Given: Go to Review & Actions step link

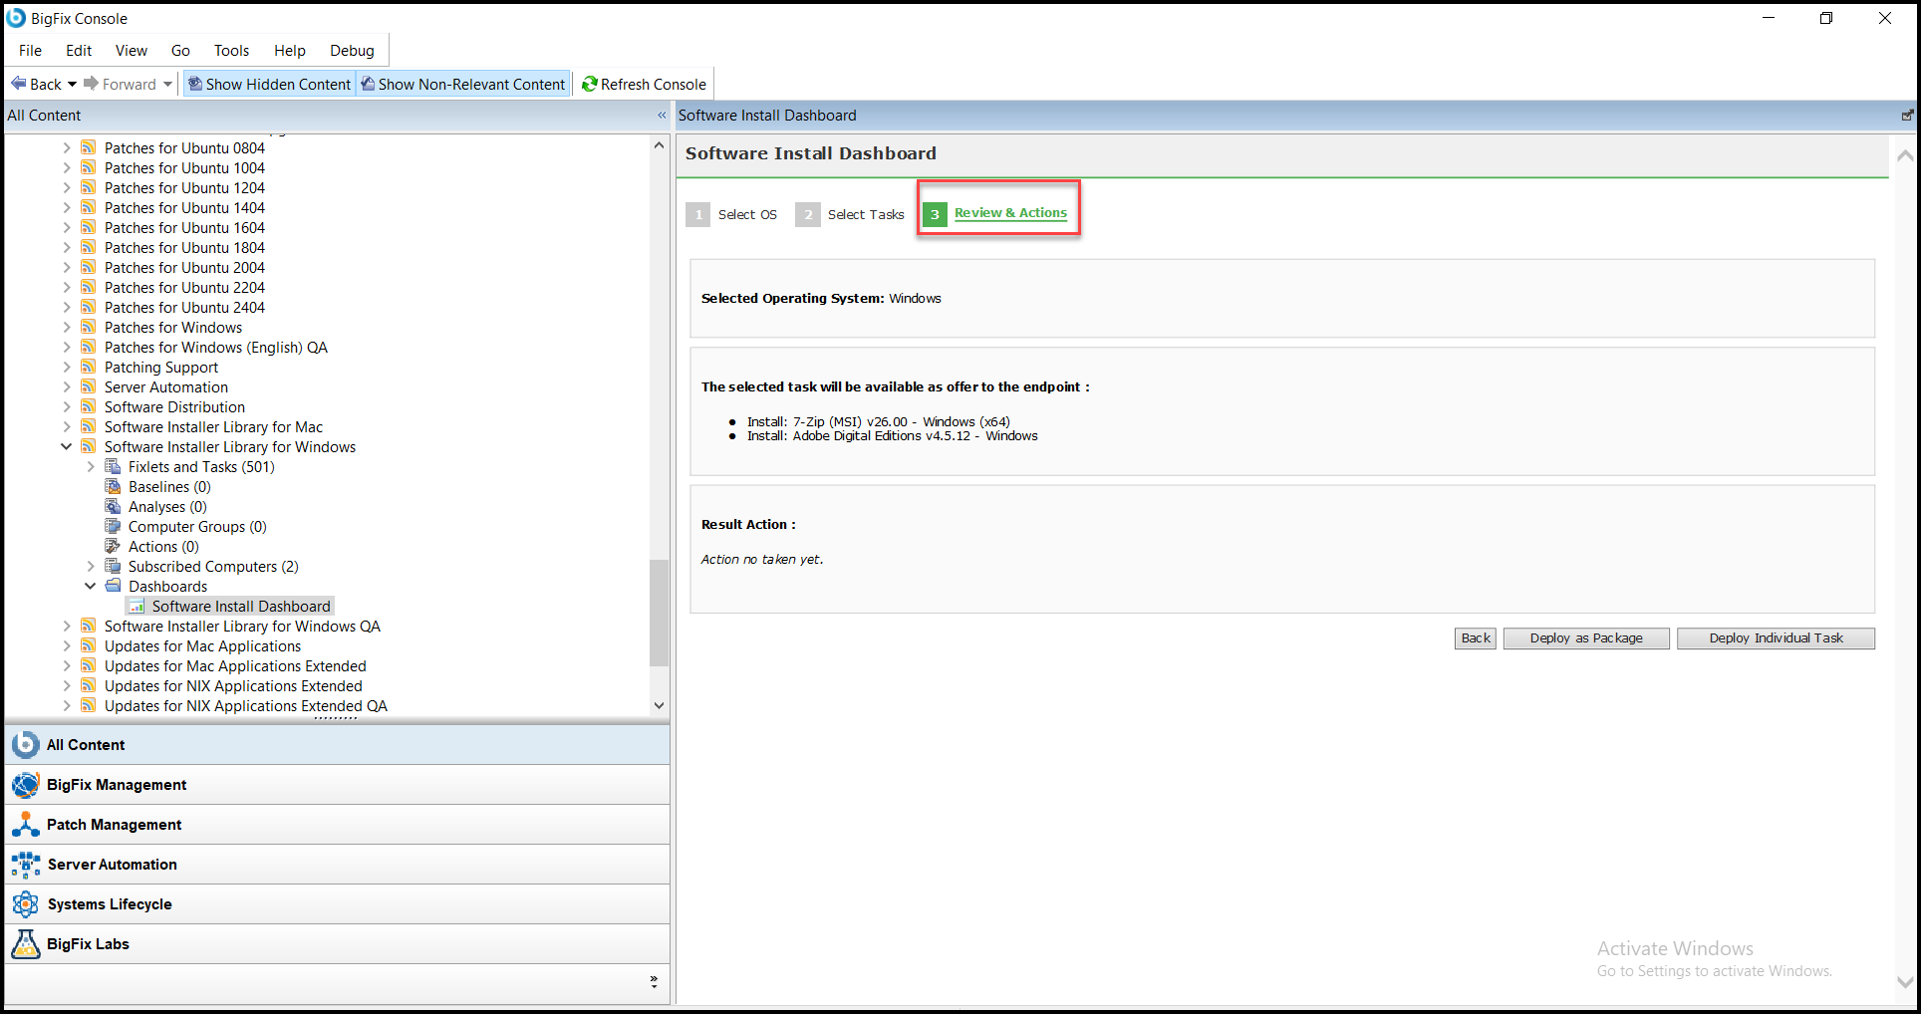Looking at the screenshot, I should coord(1010,213).
